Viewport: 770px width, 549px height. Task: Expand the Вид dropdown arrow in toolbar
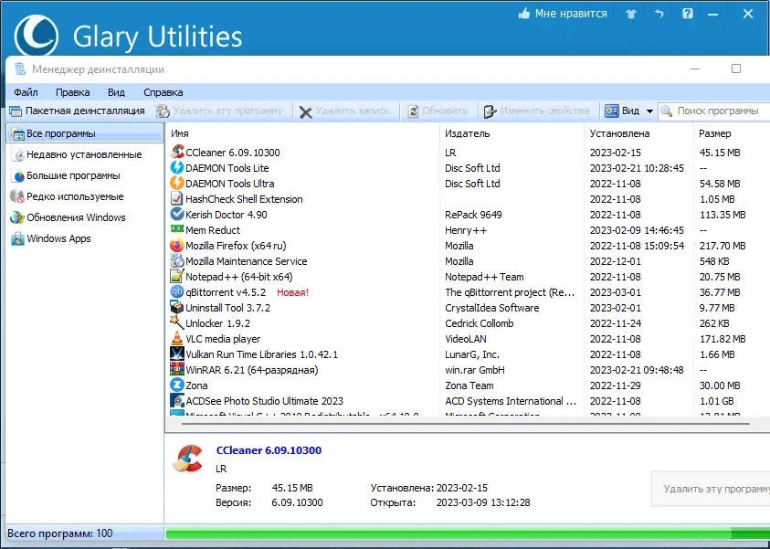coord(649,111)
